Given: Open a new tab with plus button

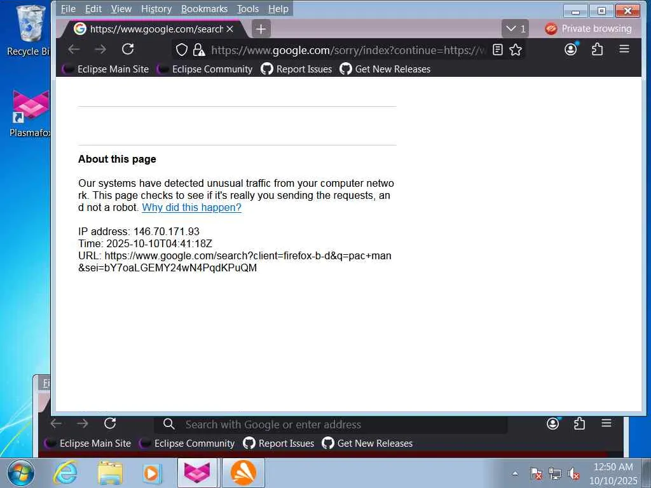Looking at the screenshot, I should [261, 29].
